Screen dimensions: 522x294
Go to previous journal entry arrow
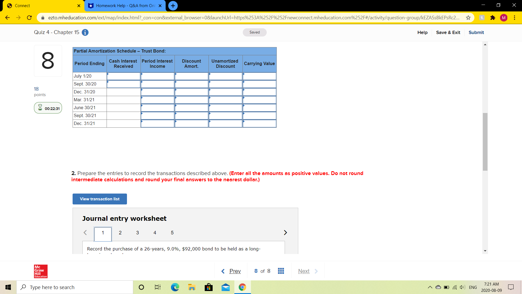coord(85,232)
